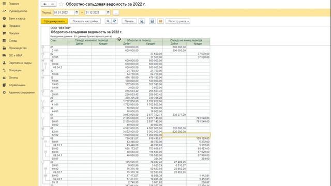The image size is (331, 186).
Task: Collapse account 08 group
Action: (x=43, y=60)
